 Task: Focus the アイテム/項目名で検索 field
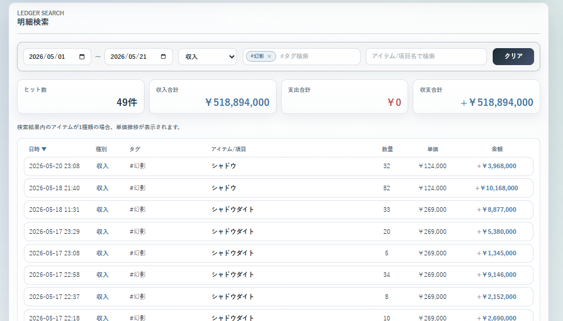[x=426, y=56]
